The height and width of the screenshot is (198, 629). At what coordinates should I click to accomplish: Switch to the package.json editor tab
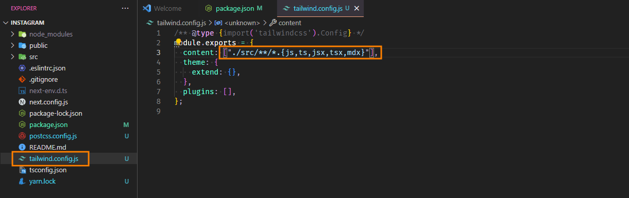237,8
